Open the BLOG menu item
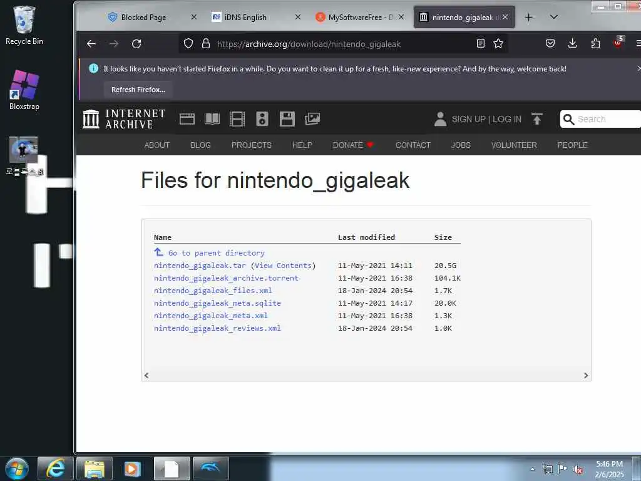This screenshot has height=481, width=641. click(x=200, y=145)
